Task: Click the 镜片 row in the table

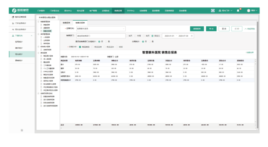Action: point(157,65)
